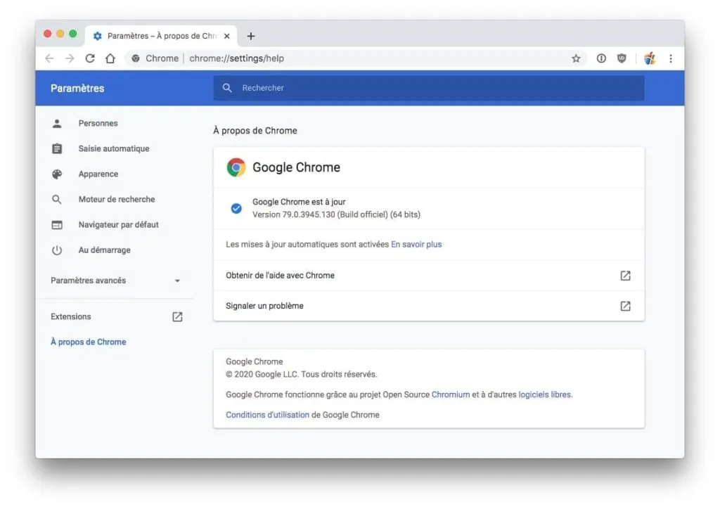
Task: Click the Chromium link
Action: [x=451, y=394]
